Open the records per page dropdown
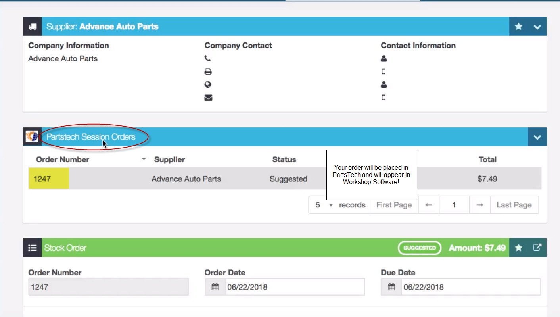The width and height of the screenshot is (560, 317). point(324,205)
